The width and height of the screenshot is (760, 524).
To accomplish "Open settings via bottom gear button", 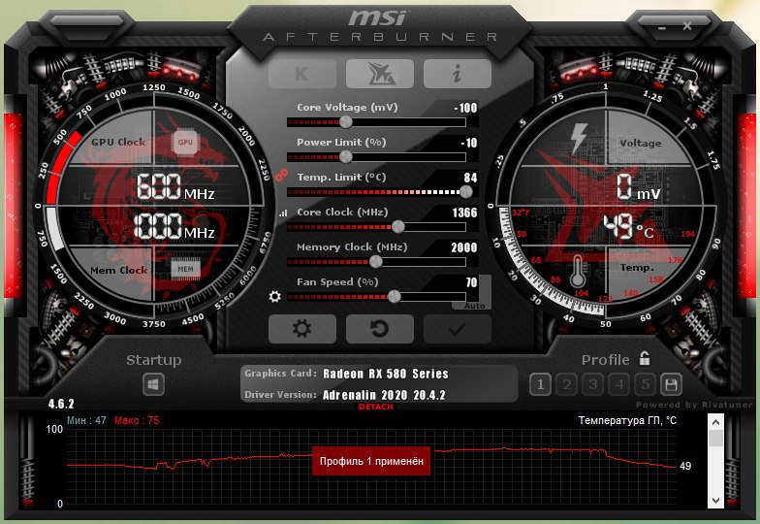I will (302, 329).
